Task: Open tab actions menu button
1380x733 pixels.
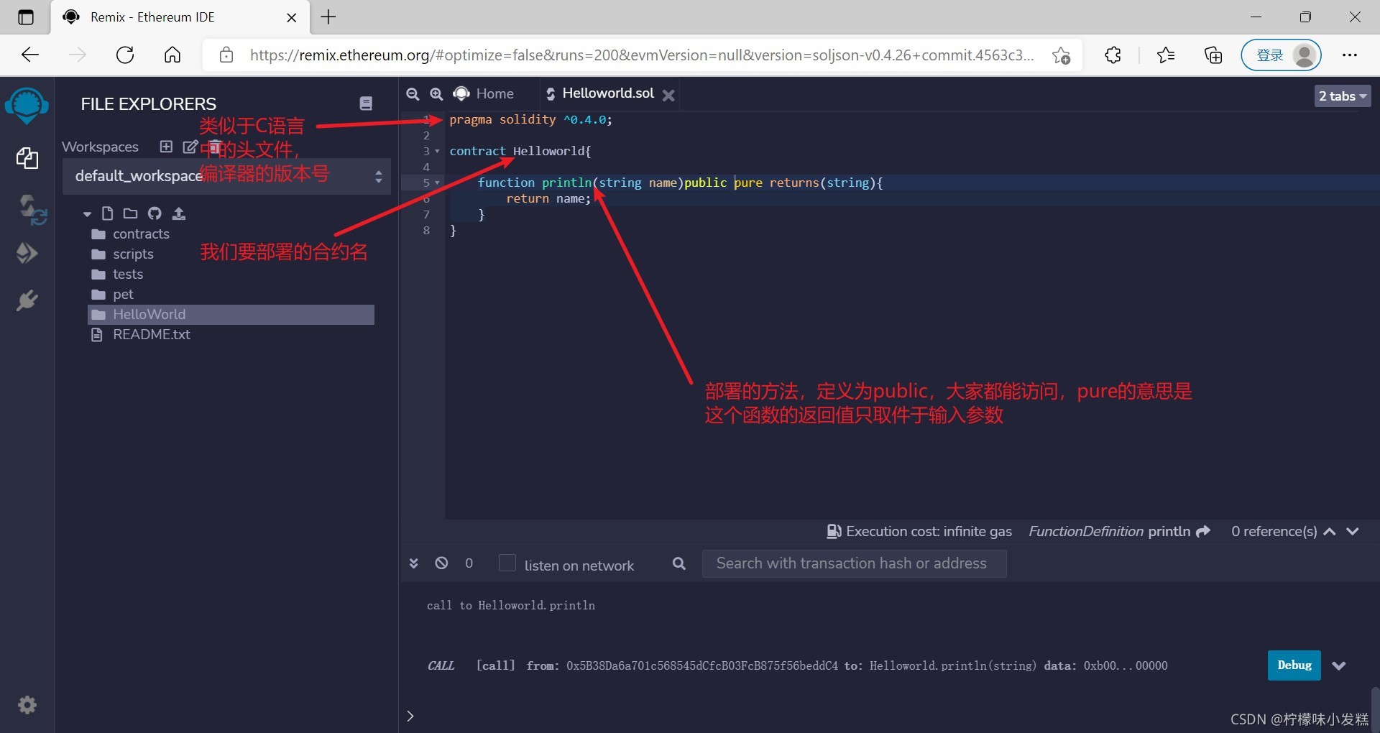Action: tap(26, 17)
